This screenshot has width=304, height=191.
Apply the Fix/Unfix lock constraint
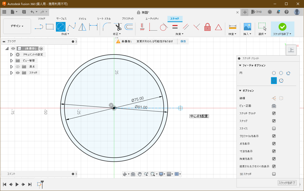(x=207, y=27)
